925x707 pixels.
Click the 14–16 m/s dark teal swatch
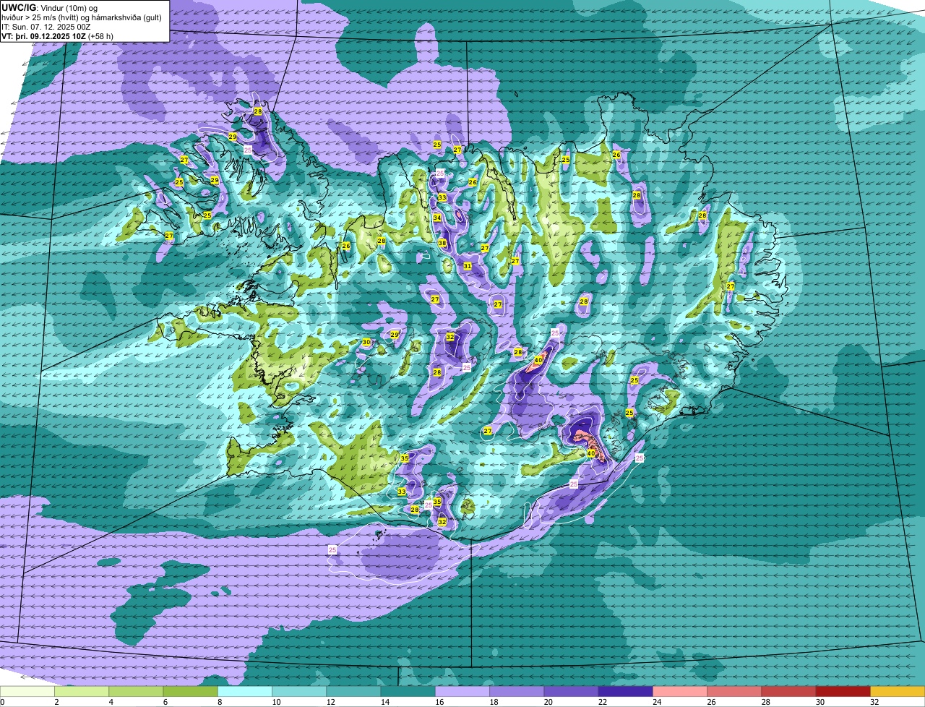coord(408,692)
